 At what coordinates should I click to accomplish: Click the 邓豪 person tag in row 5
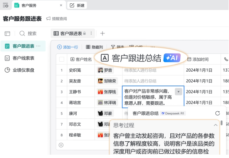coord(105,113)
